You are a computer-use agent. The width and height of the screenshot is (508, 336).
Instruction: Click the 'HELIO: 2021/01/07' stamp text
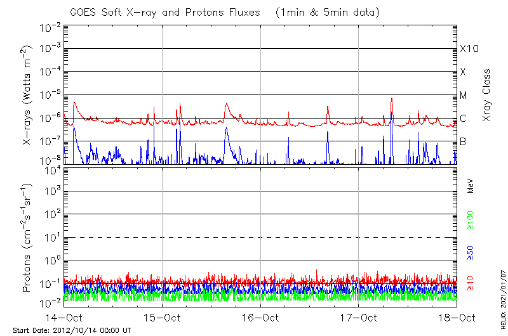[501, 304]
